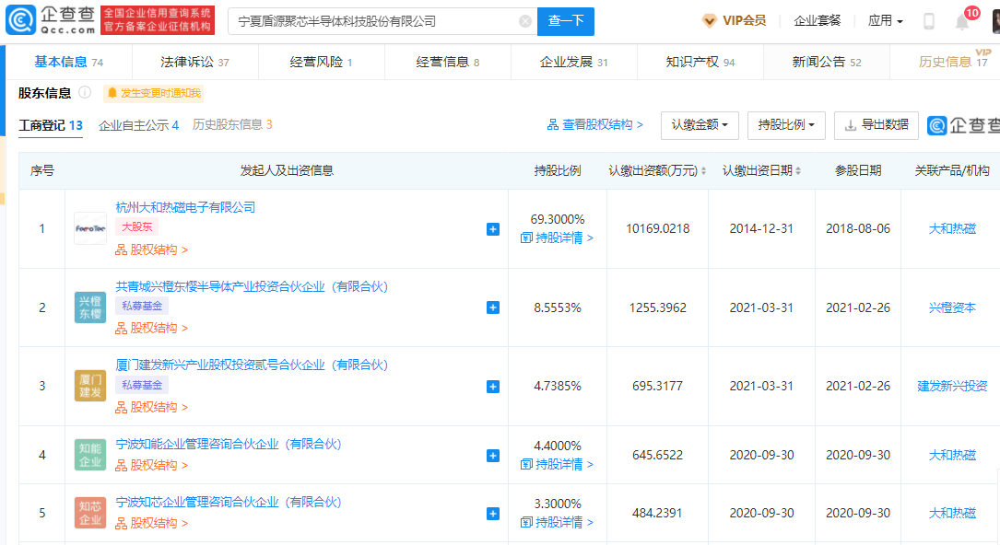Clear the search box with the X icon
The height and width of the screenshot is (545, 1000).
tap(524, 21)
